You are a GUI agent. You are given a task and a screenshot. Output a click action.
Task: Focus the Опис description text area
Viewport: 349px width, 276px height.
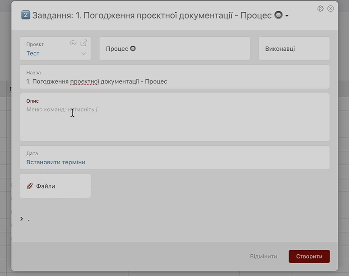[x=174, y=120]
